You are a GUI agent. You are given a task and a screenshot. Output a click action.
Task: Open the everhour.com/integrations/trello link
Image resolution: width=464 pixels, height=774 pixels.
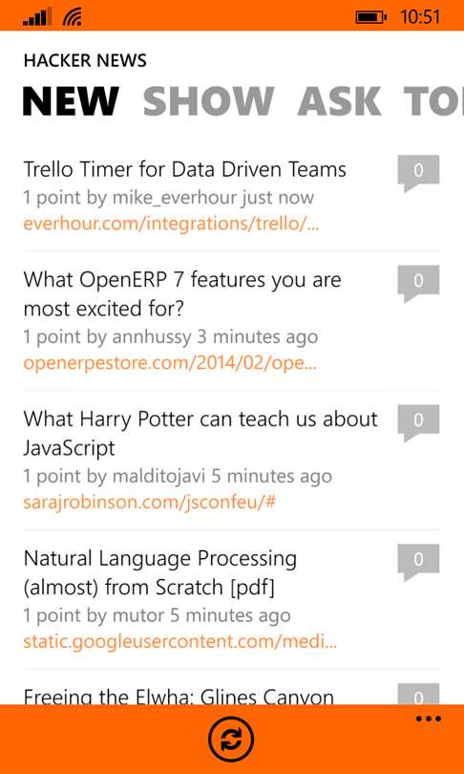pos(171,225)
